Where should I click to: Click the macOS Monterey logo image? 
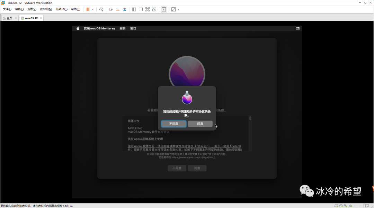point(187,72)
